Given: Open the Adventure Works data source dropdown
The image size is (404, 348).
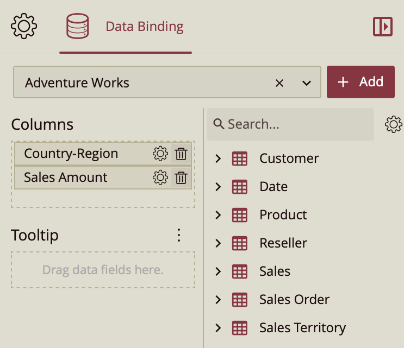Looking at the screenshot, I should coord(307,83).
